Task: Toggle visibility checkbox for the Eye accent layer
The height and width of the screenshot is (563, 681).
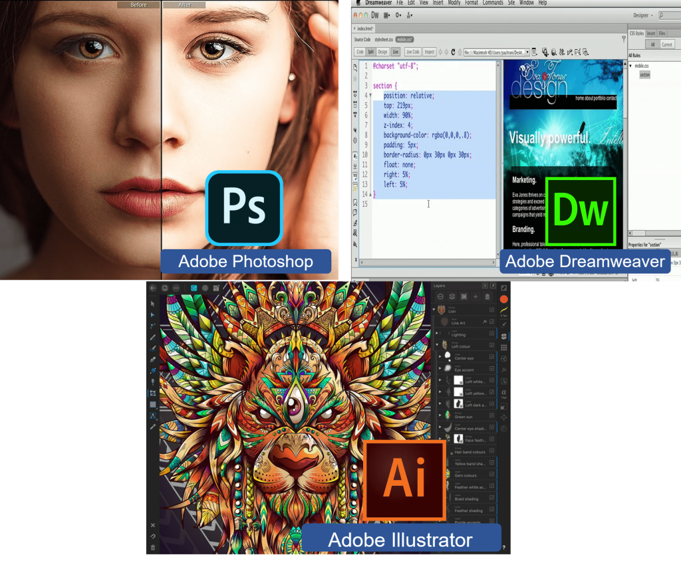Action: (x=491, y=368)
